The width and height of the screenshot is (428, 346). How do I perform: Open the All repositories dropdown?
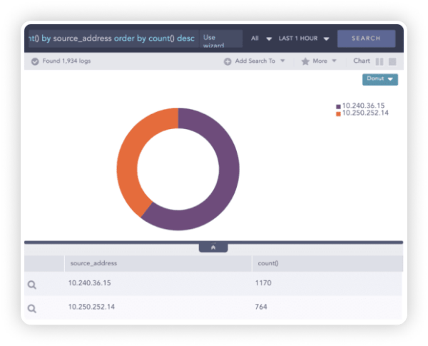(x=261, y=39)
